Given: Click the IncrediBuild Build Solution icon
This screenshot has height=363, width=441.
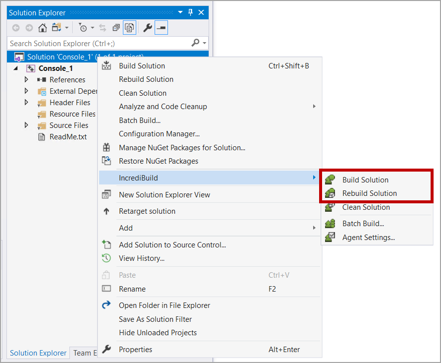Looking at the screenshot, I should click(330, 180).
